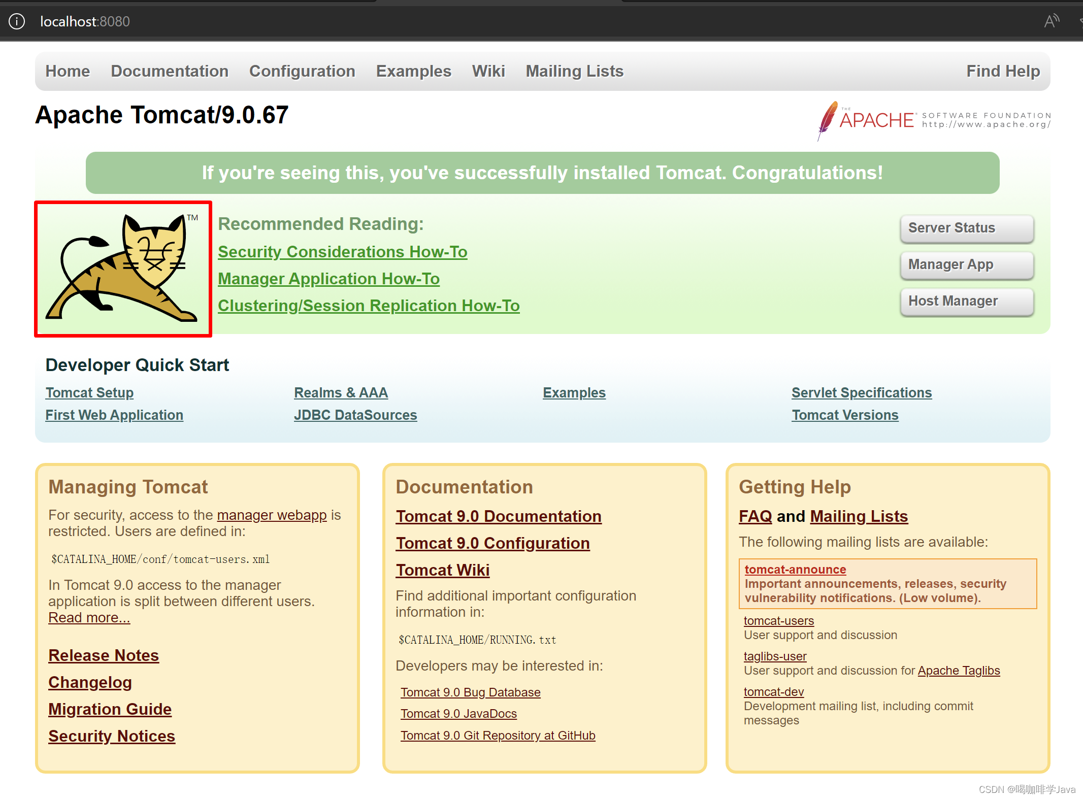
Task: Click the Tomcat cat logo image
Action: (122, 269)
